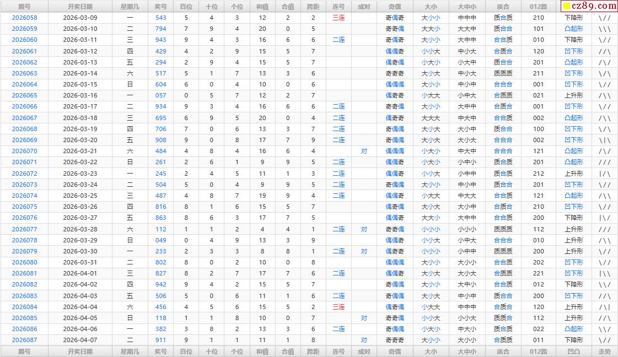
Task: Click the bottom 走势 footer header
Action: point(604,351)
